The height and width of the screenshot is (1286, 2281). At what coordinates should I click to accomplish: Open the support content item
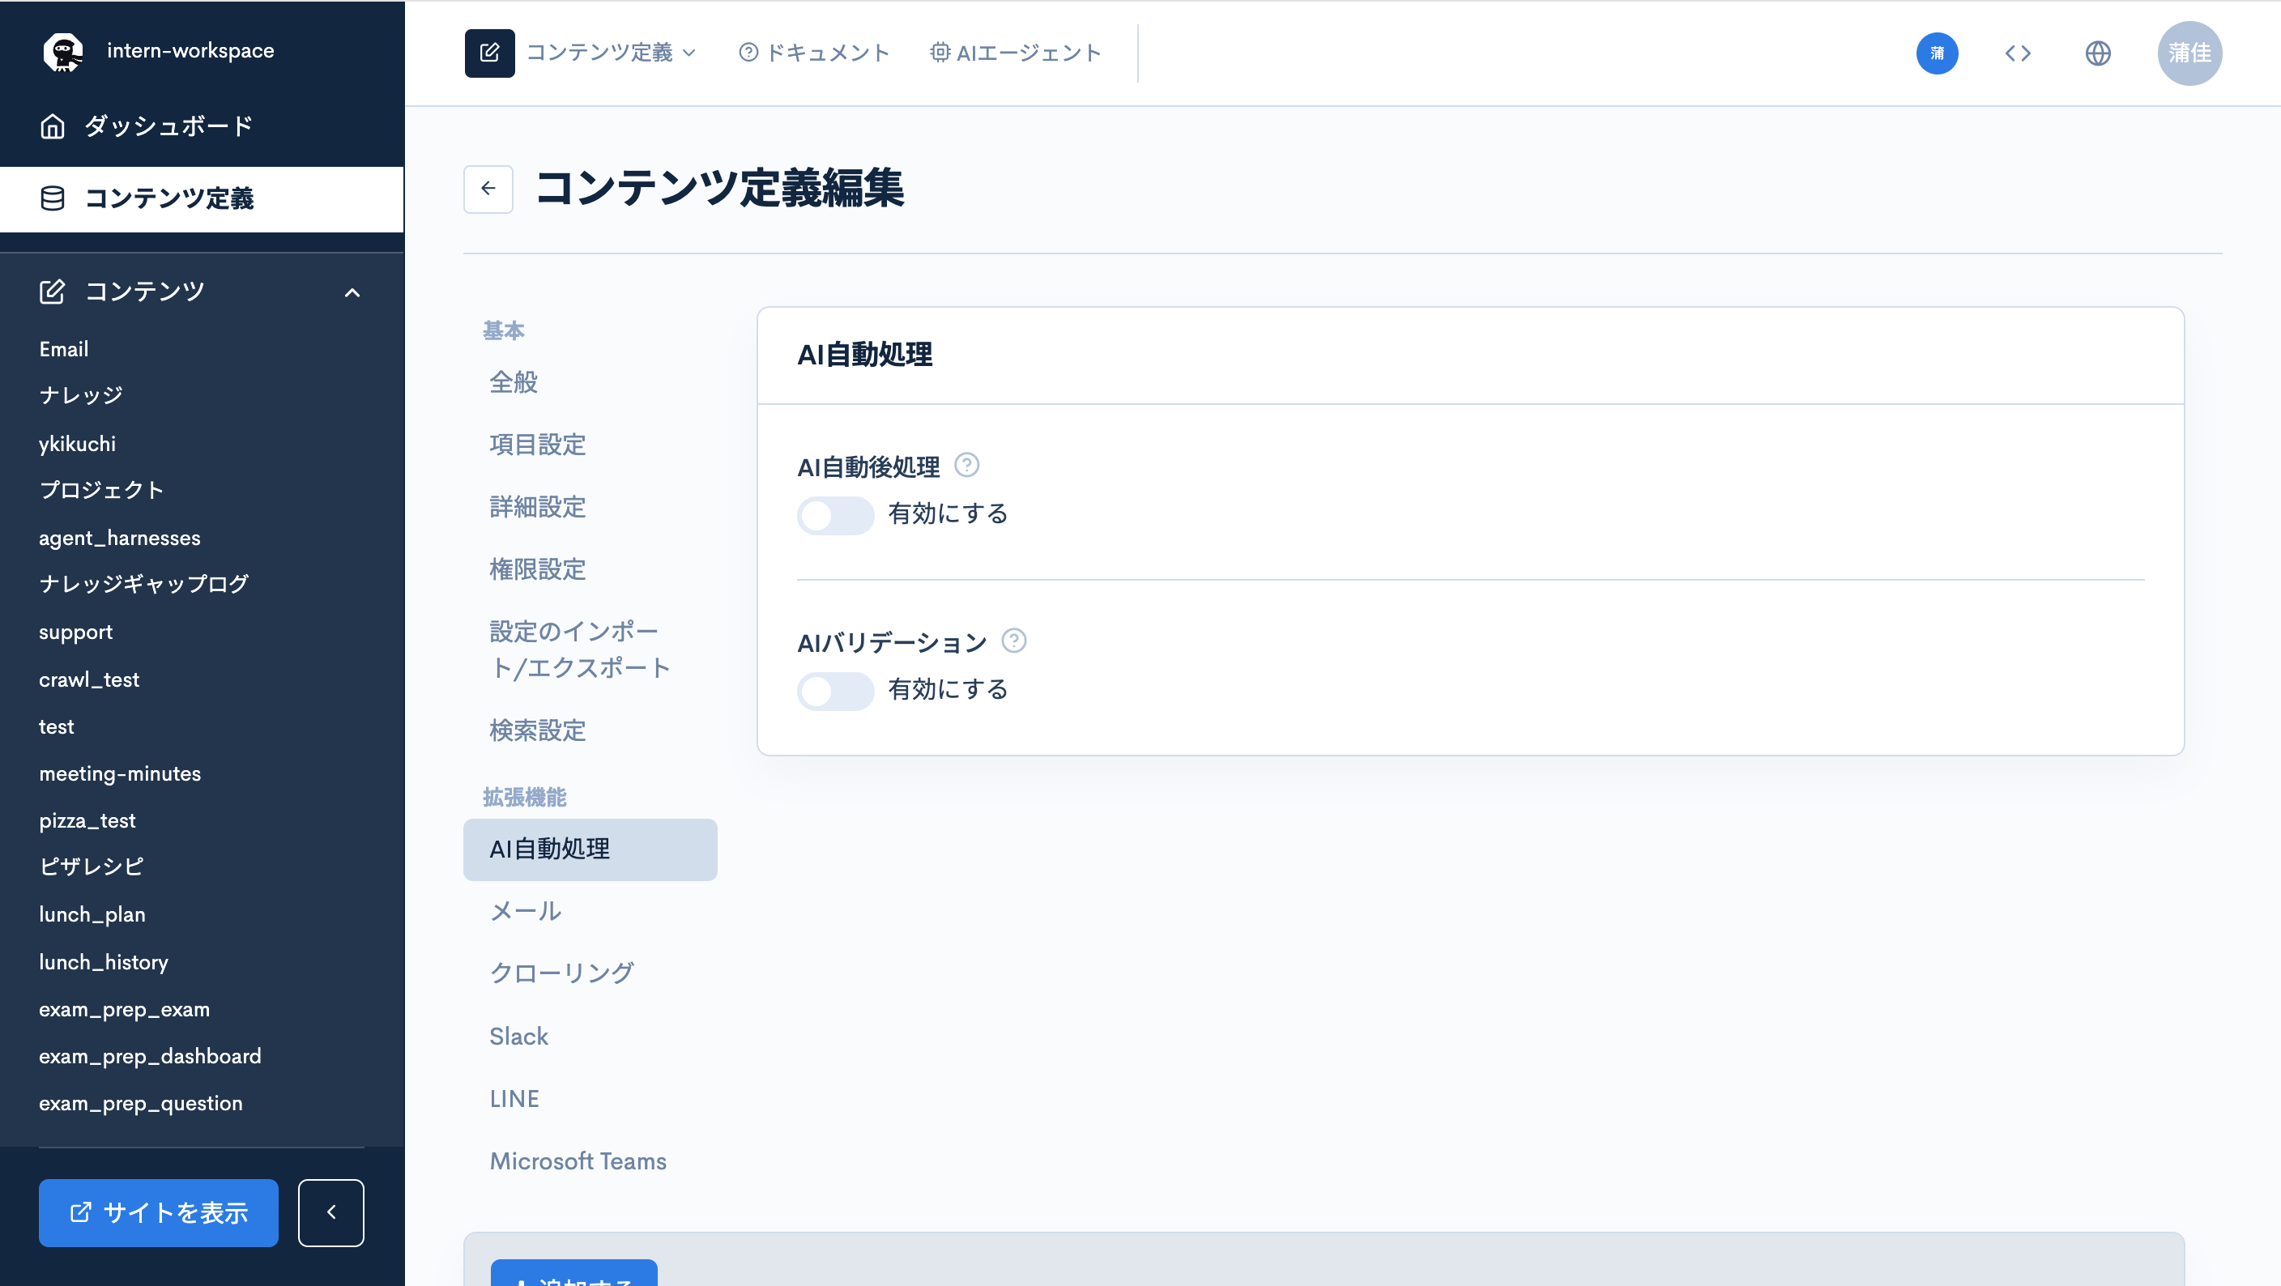76,632
